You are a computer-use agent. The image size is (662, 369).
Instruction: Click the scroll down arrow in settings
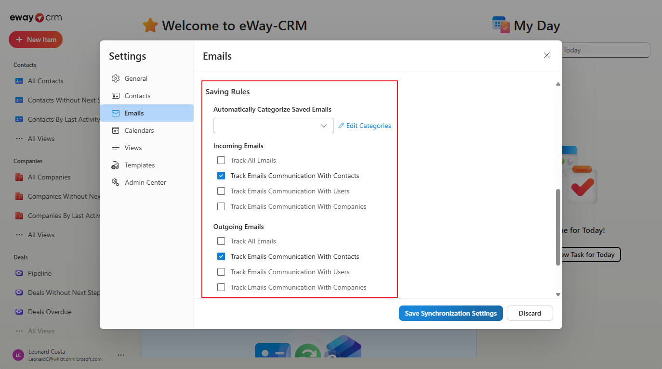pyautogui.click(x=558, y=294)
